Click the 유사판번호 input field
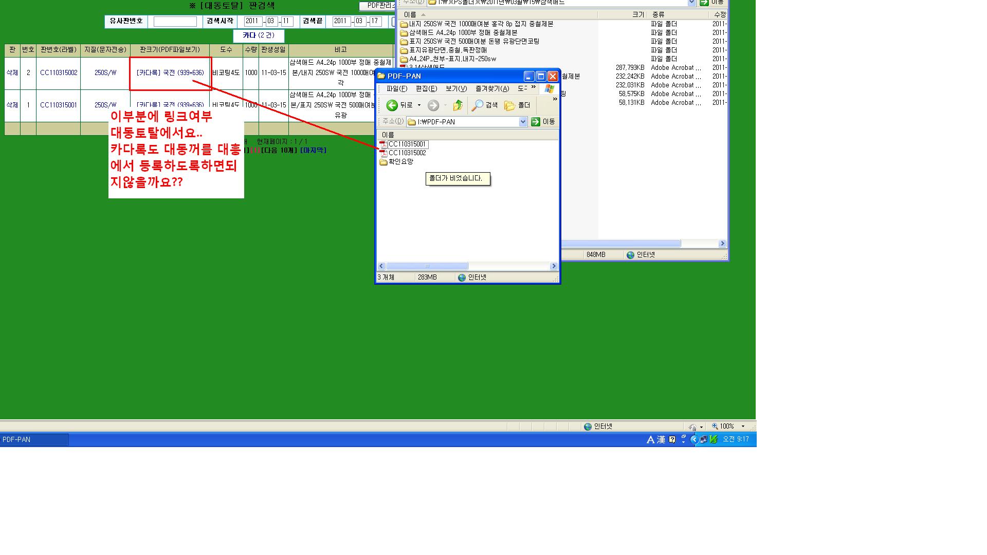The image size is (987, 555). click(x=175, y=22)
